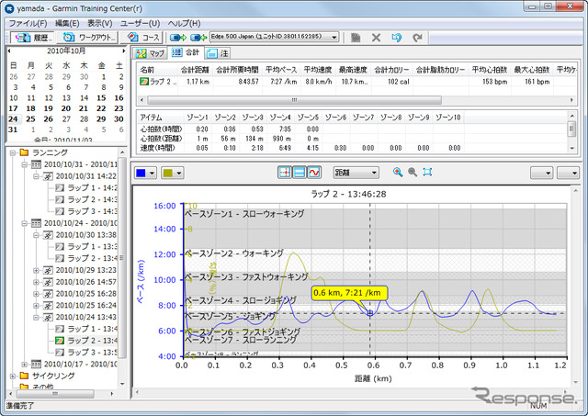Viewport: 588px width, 416px height.
Task: Open the rightmost empty chart dropdown
Action: pyautogui.click(x=568, y=173)
